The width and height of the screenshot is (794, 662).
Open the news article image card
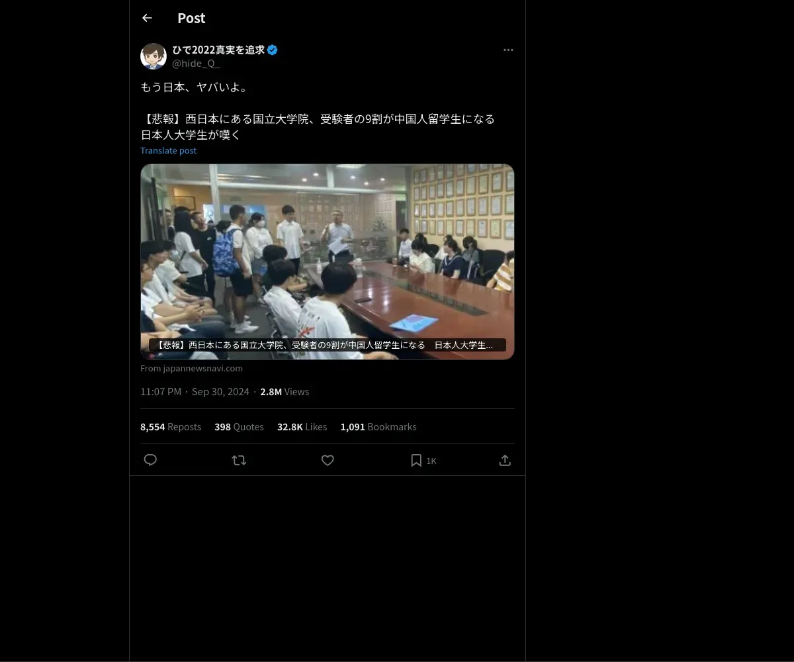click(x=328, y=261)
